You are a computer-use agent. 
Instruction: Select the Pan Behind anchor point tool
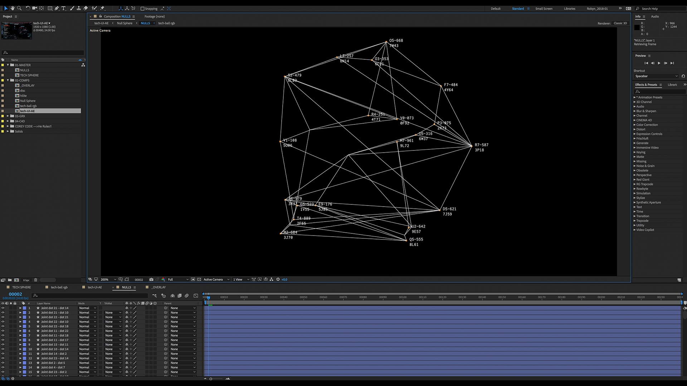click(x=42, y=8)
